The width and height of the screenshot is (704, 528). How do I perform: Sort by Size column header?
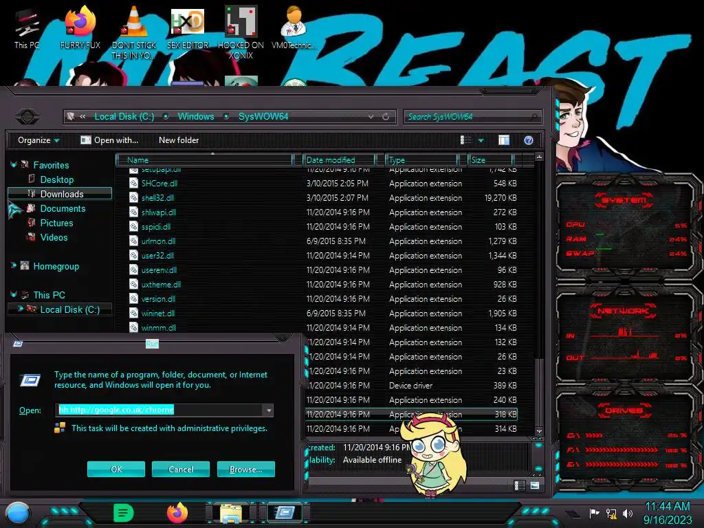(x=490, y=159)
